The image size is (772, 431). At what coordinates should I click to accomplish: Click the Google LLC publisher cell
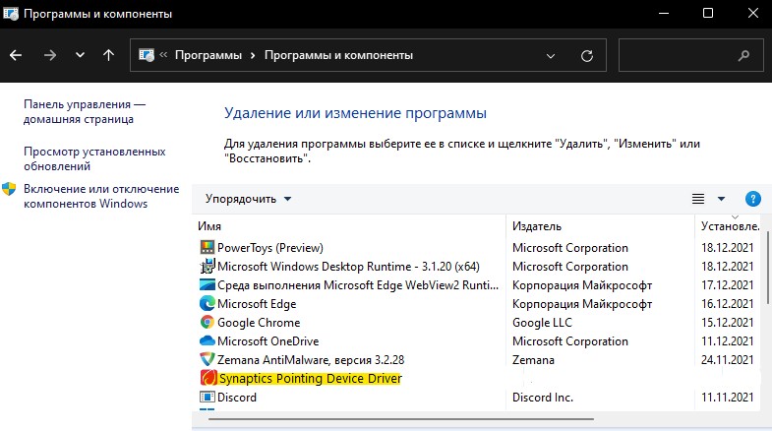pos(542,323)
